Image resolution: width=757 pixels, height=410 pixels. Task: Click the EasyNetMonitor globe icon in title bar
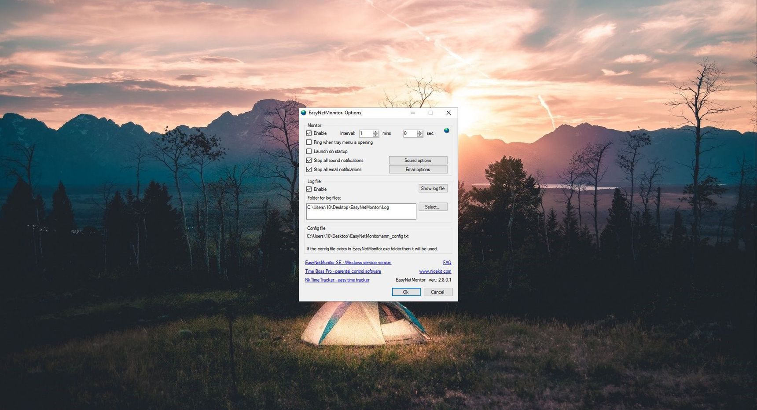pyautogui.click(x=303, y=113)
